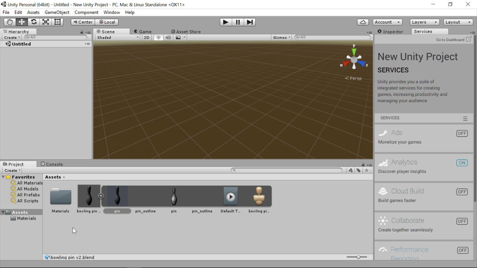This screenshot has width=477, height=268.
Task: Switch to the Inspector tab
Action: (x=390, y=31)
